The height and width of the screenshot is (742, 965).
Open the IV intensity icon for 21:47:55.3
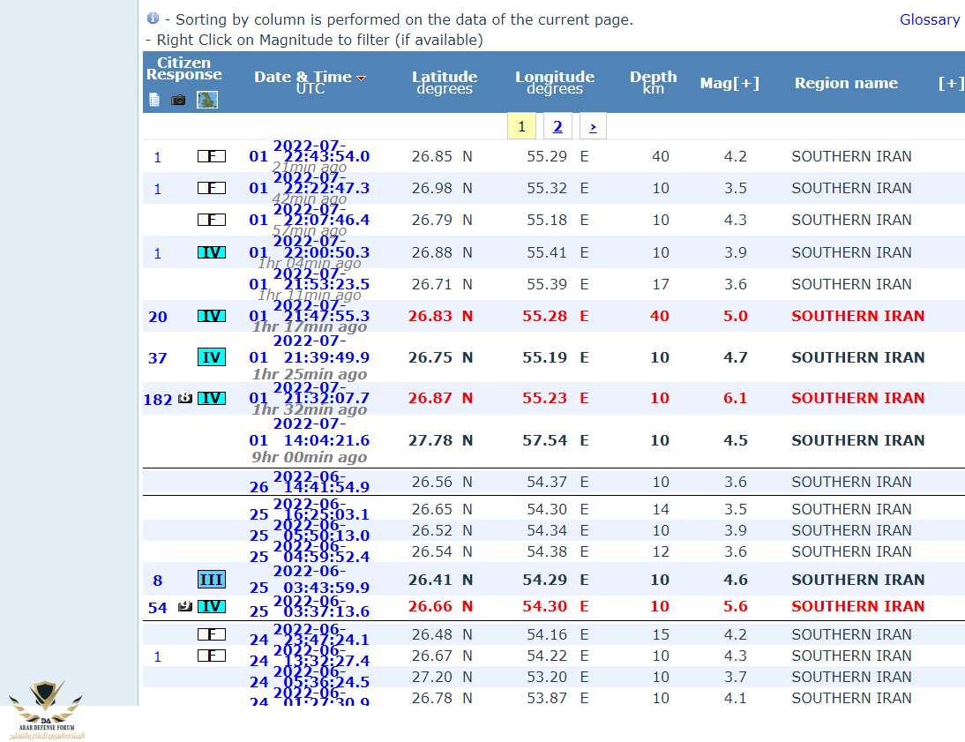(x=211, y=316)
